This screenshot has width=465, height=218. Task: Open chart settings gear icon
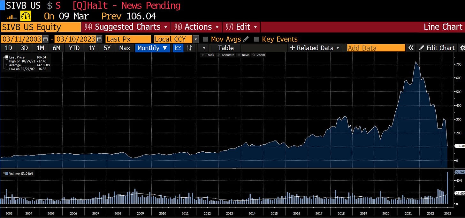tap(462, 48)
